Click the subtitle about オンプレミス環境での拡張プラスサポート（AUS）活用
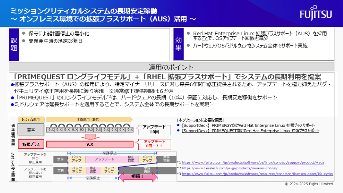The height and width of the screenshot is (193, 343). (x=103, y=19)
